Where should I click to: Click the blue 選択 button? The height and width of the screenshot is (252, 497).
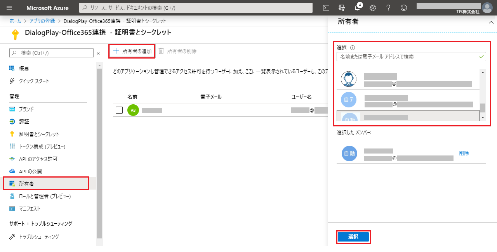353,236
